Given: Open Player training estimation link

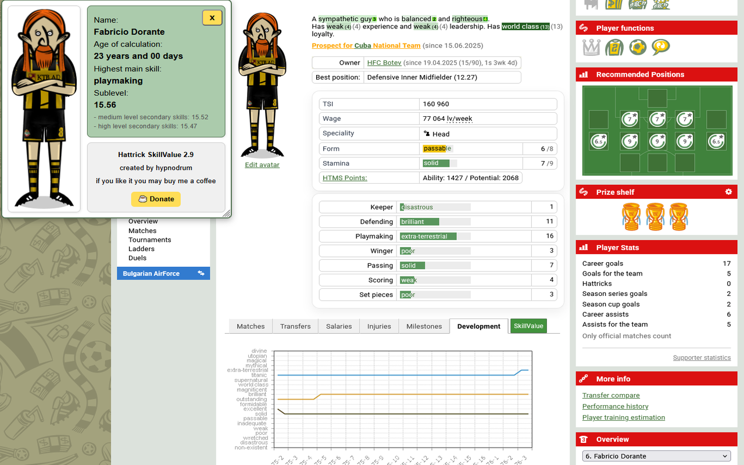Looking at the screenshot, I should point(624,417).
